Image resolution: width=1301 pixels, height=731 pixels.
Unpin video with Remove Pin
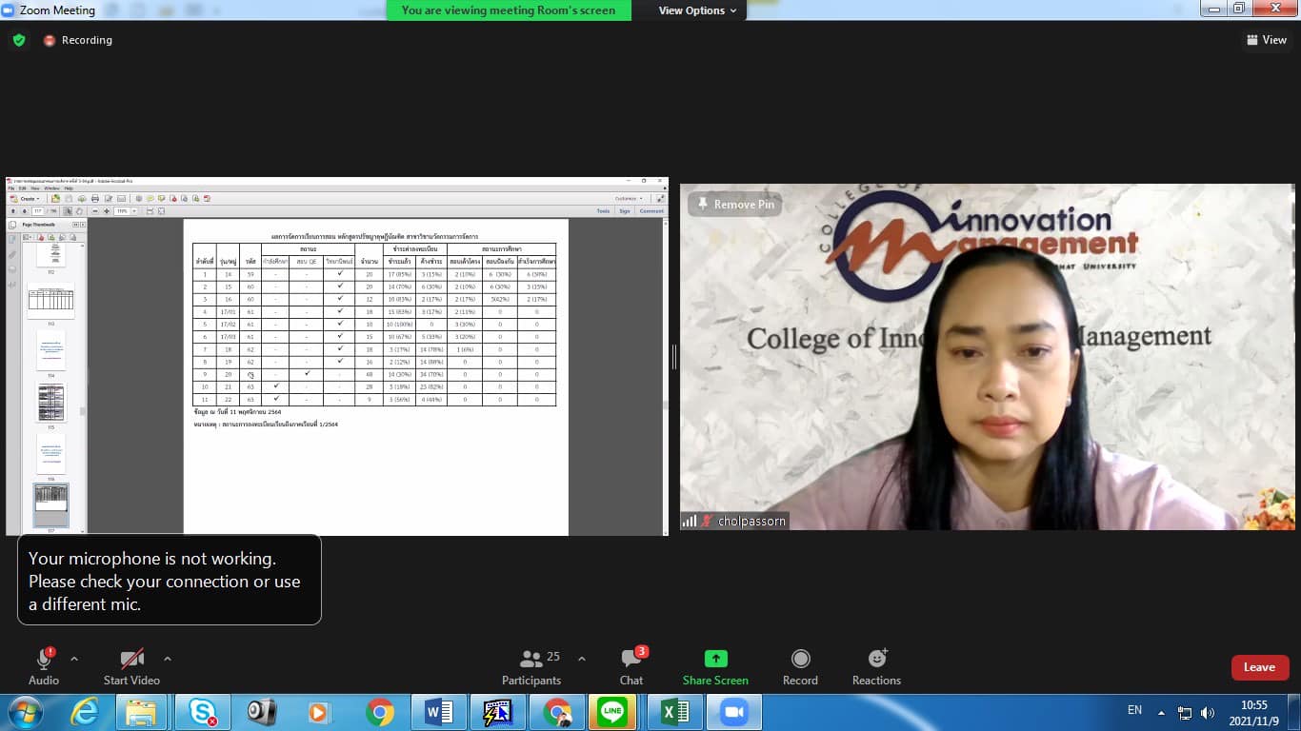pyautogui.click(x=735, y=205)
